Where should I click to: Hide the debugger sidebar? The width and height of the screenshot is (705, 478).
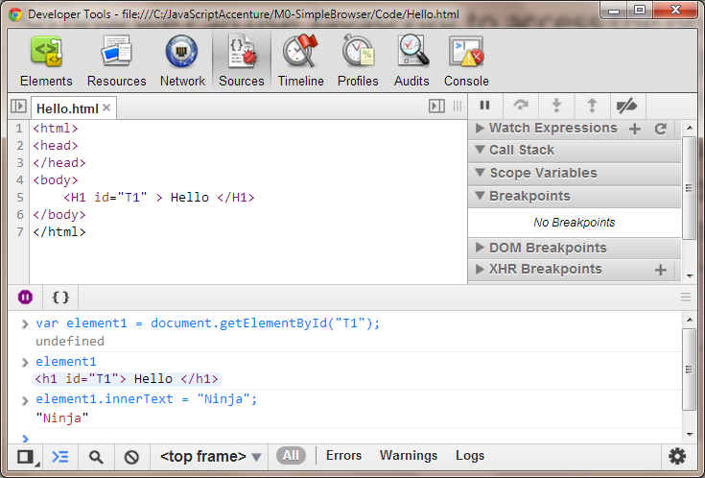coord(436,107)
